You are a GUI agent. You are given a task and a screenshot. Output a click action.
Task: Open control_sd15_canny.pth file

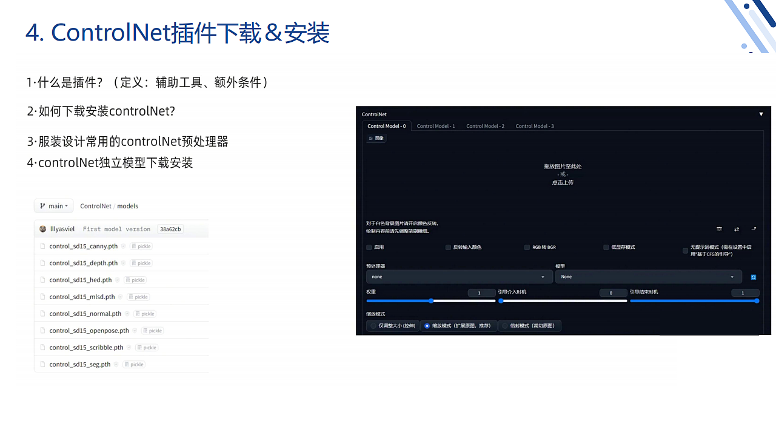[x=84, y=246]
